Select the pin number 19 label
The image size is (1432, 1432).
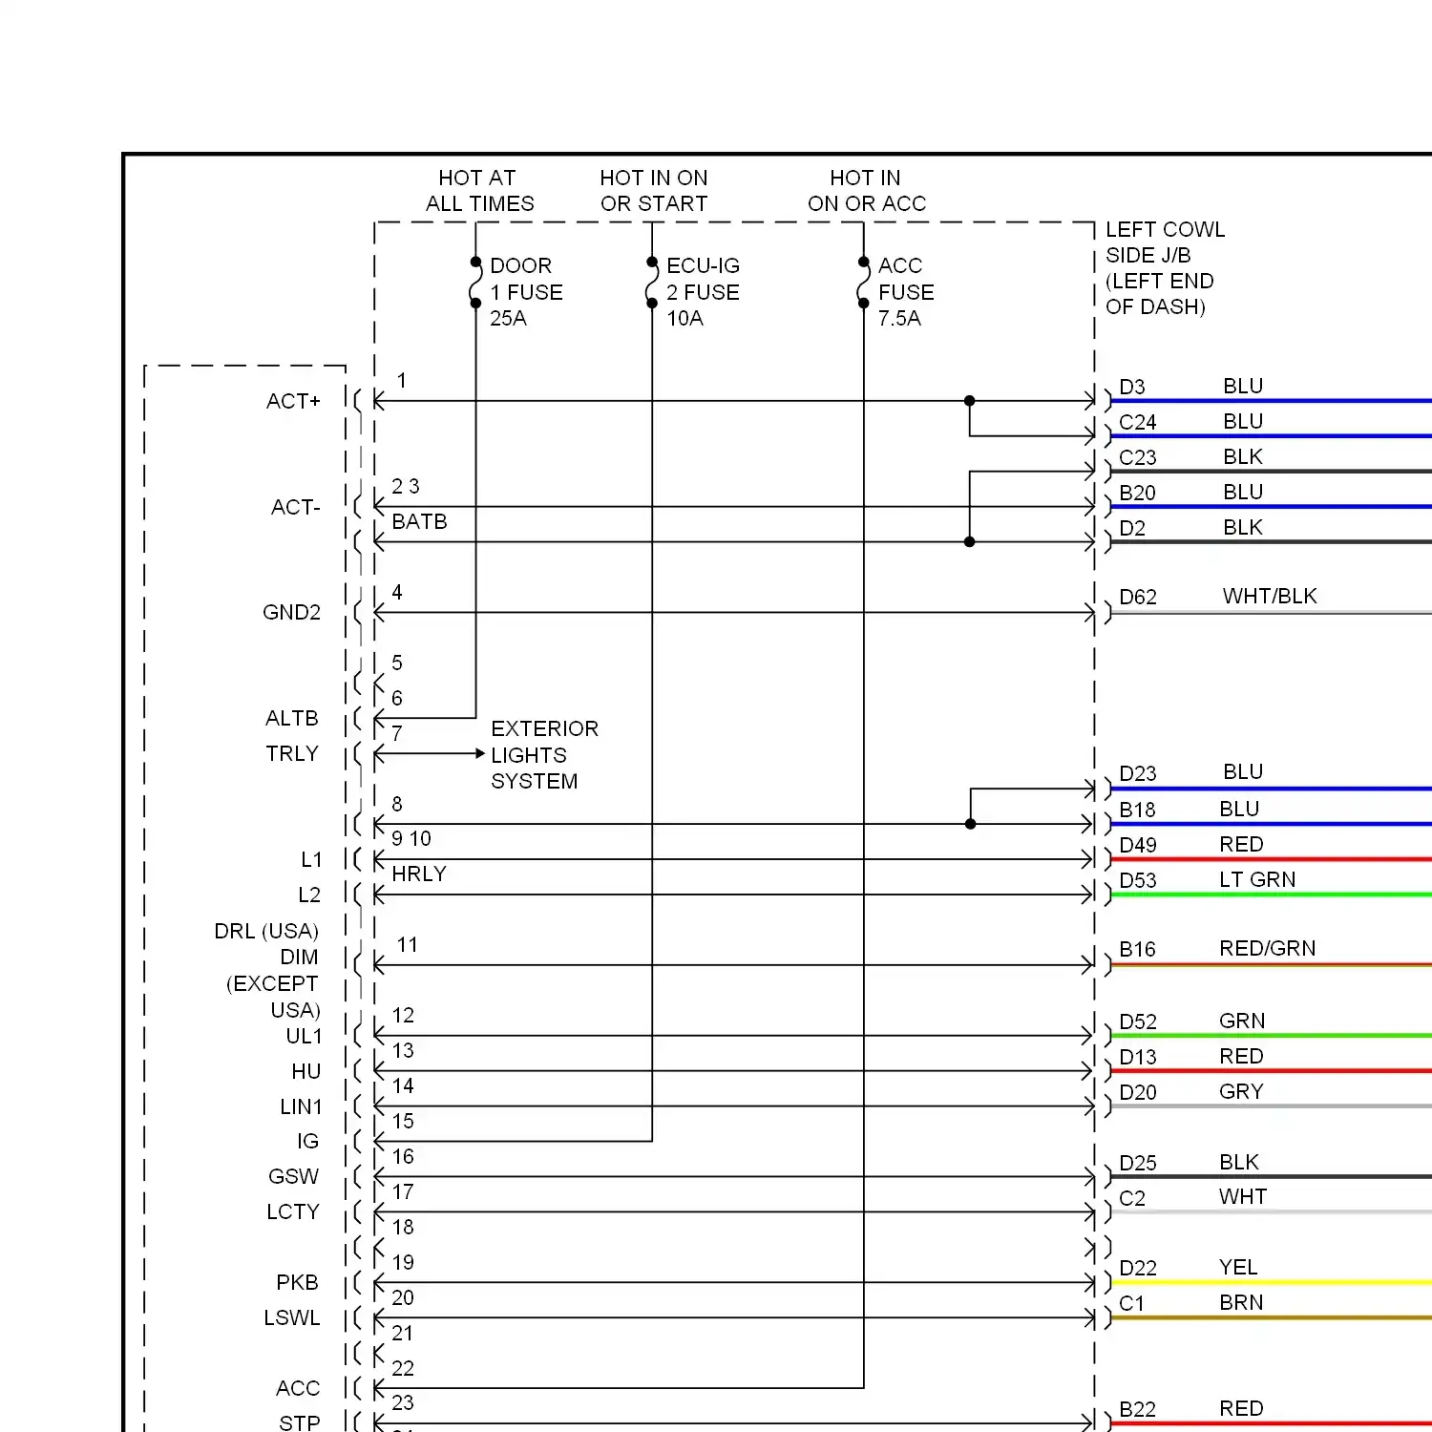point(403,1262)
